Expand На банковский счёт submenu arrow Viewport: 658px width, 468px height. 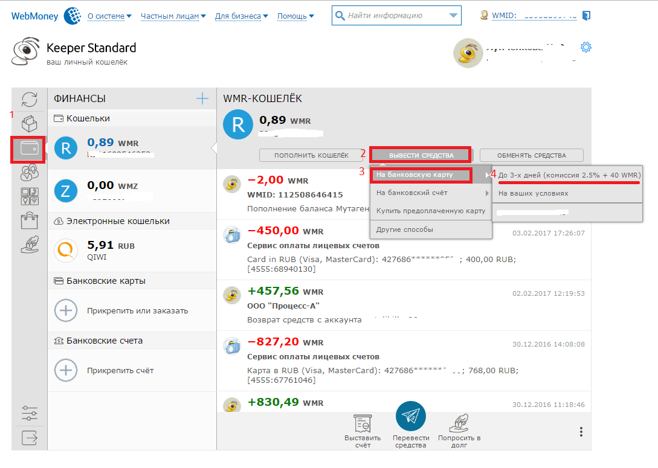pyautogui.click(x=487, y=193)
